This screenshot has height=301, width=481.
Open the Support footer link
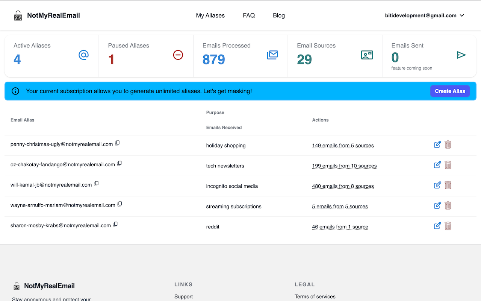(x=183, y=296)
